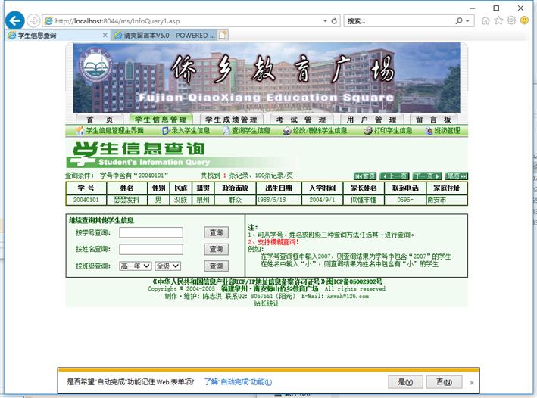Go to 下一页 next page
Screen dimensions: 537x398
pyautogui.click(x=426, y=176)
